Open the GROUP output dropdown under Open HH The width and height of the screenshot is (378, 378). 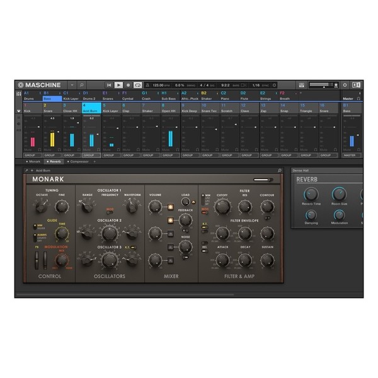170,155
